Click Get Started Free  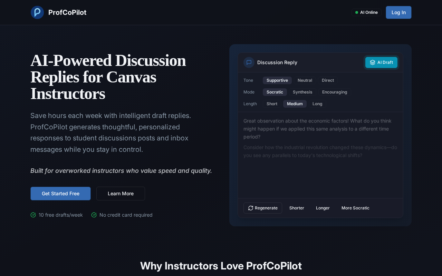(x=60, y=194)
